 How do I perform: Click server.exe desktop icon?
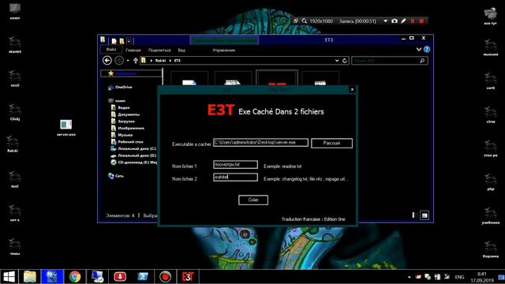(66, 128)
